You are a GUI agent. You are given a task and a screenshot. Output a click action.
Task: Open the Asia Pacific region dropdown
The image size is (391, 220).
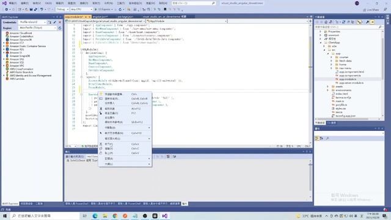(38, 28)
